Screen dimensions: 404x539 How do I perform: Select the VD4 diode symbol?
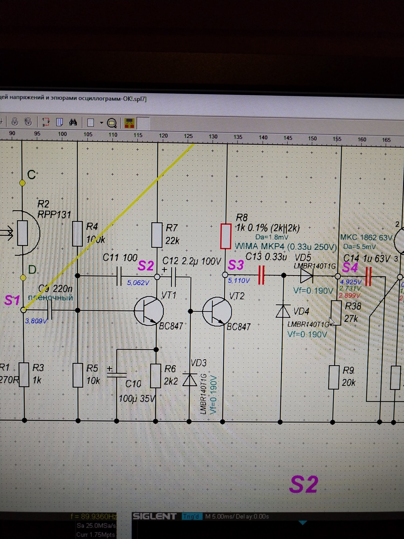coord(283,311)
